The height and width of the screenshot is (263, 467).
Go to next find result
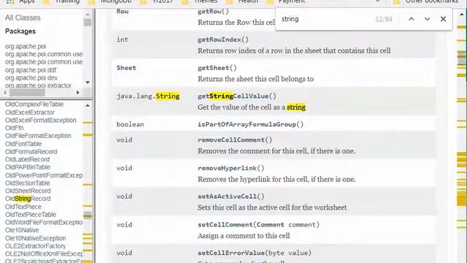(427, 19)
